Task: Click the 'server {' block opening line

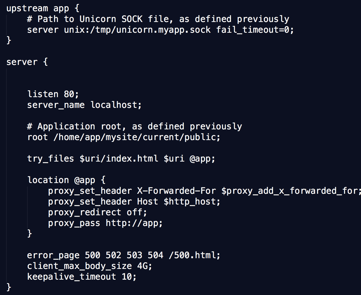Action: (27, 62)
